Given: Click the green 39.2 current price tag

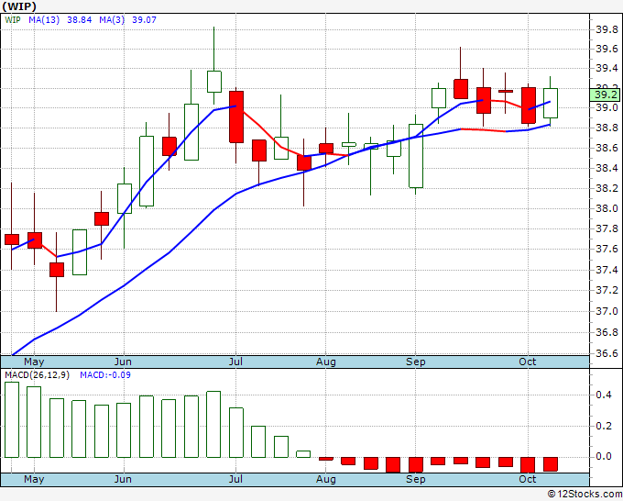Looking at the screenshot, I should tap(605, 95).
